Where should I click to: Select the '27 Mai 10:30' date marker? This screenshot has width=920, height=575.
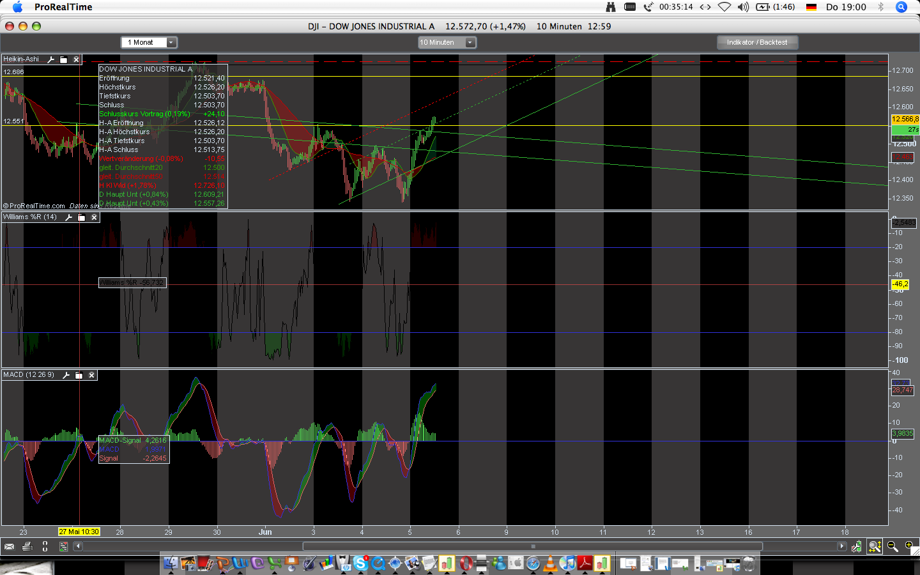pos(79,532)
